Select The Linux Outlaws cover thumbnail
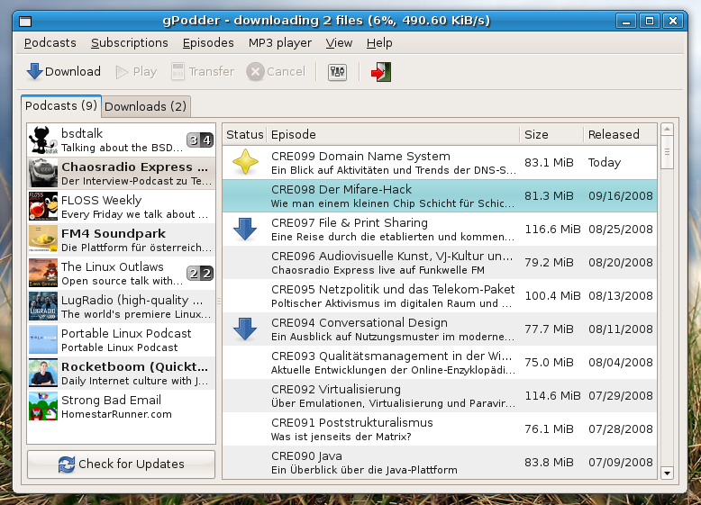Viewport: 701px width, 505px height. [43, 273]
